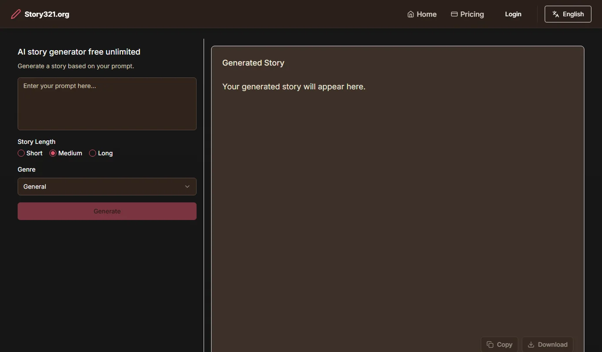Click the 'Generated Story' heading text
602x352 pixels.
[x=253, y=63]
